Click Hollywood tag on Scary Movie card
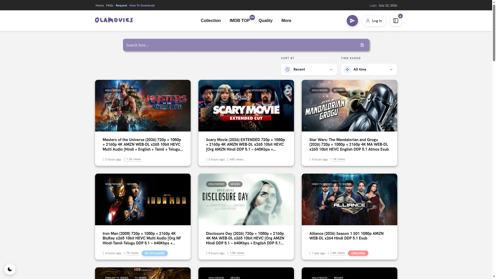Viewport: 496px width, 279px height. 216,90
